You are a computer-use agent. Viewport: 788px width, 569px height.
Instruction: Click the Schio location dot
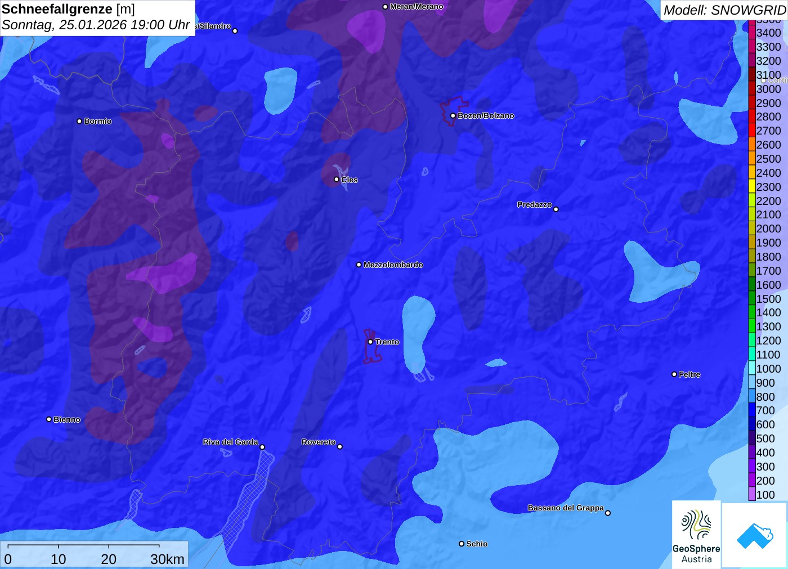[462, 544]
